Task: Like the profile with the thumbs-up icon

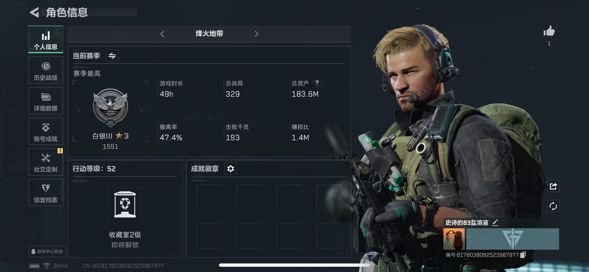Action: coord(549,31)
